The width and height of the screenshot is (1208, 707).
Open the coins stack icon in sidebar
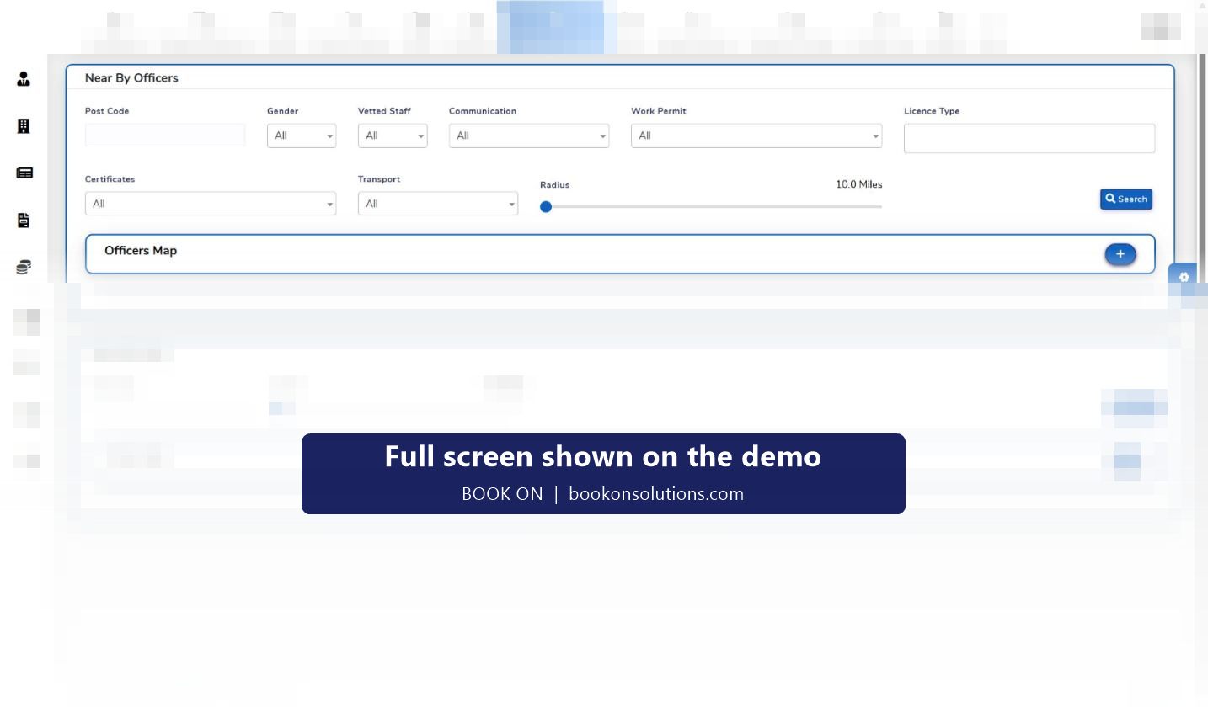click(x=24, y=268)
